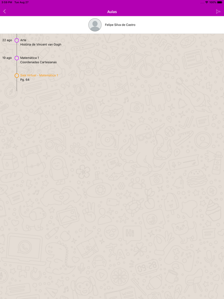Click the purple marker for Arte
224x299 pixels.
[17, 40]
